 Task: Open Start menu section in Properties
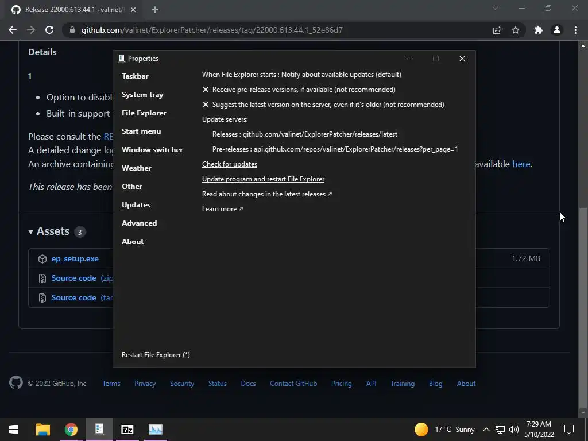point(141,131)
